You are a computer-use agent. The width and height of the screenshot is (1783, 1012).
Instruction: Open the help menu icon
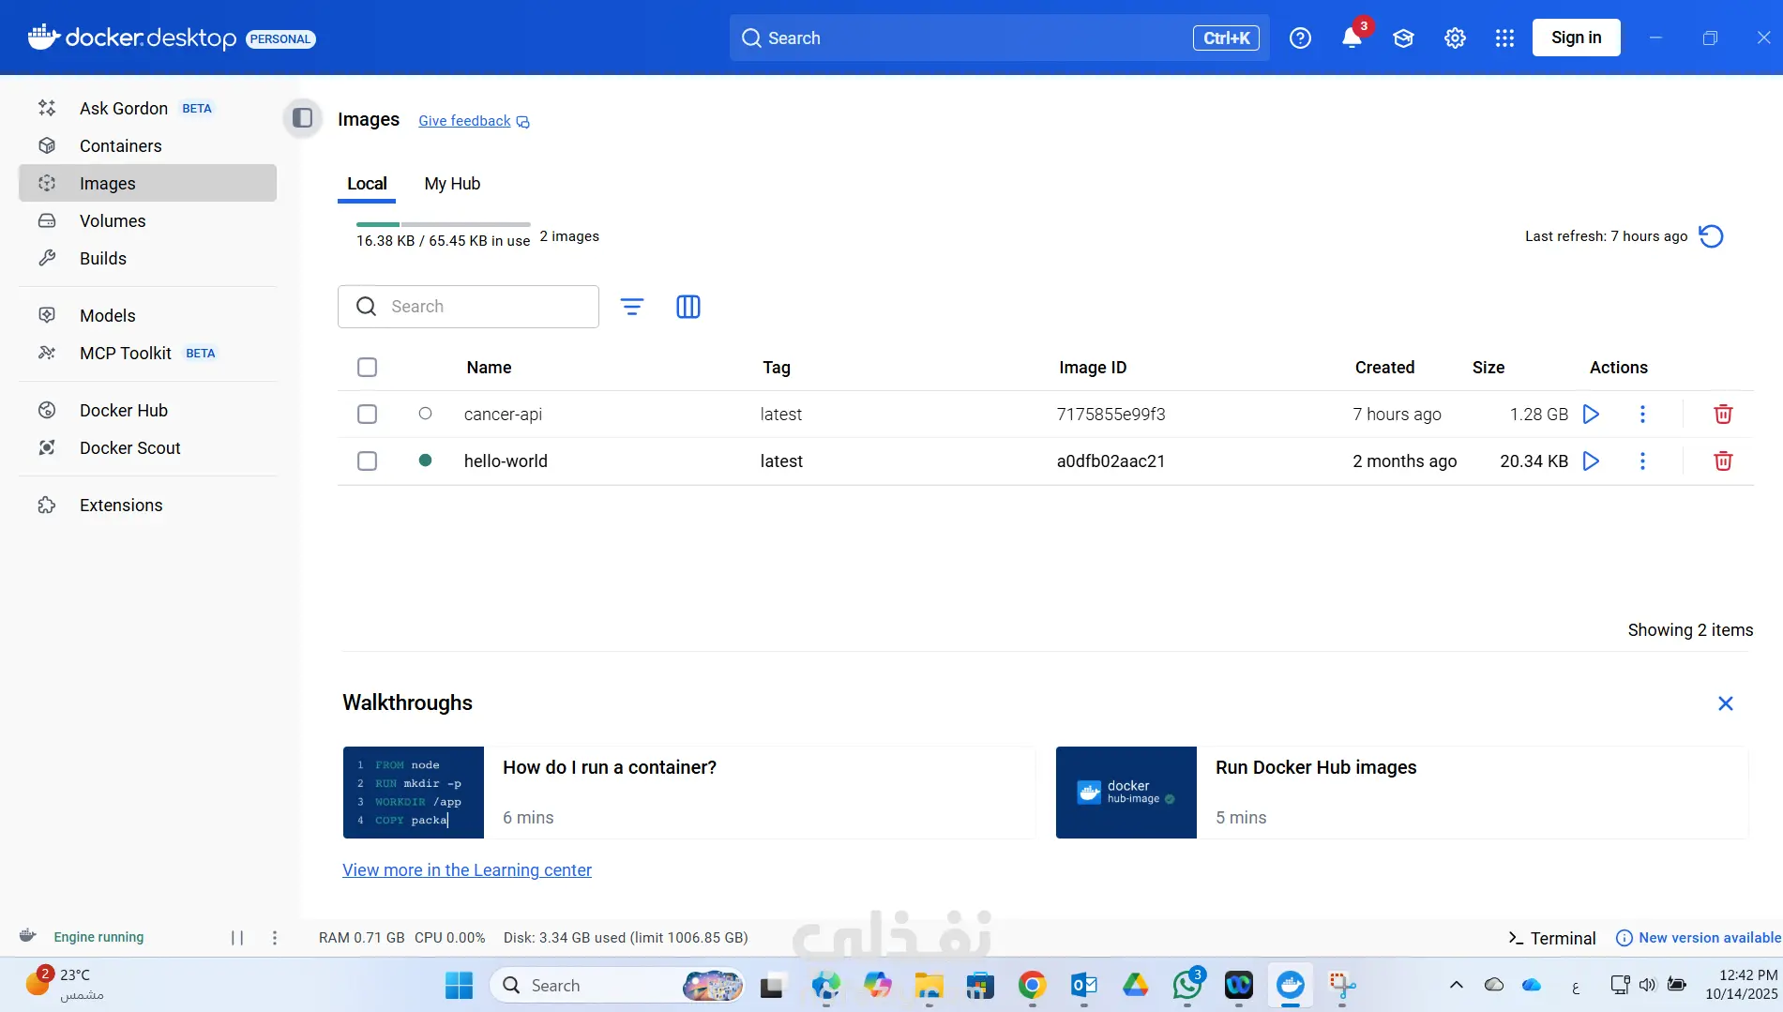[1300, 38]
